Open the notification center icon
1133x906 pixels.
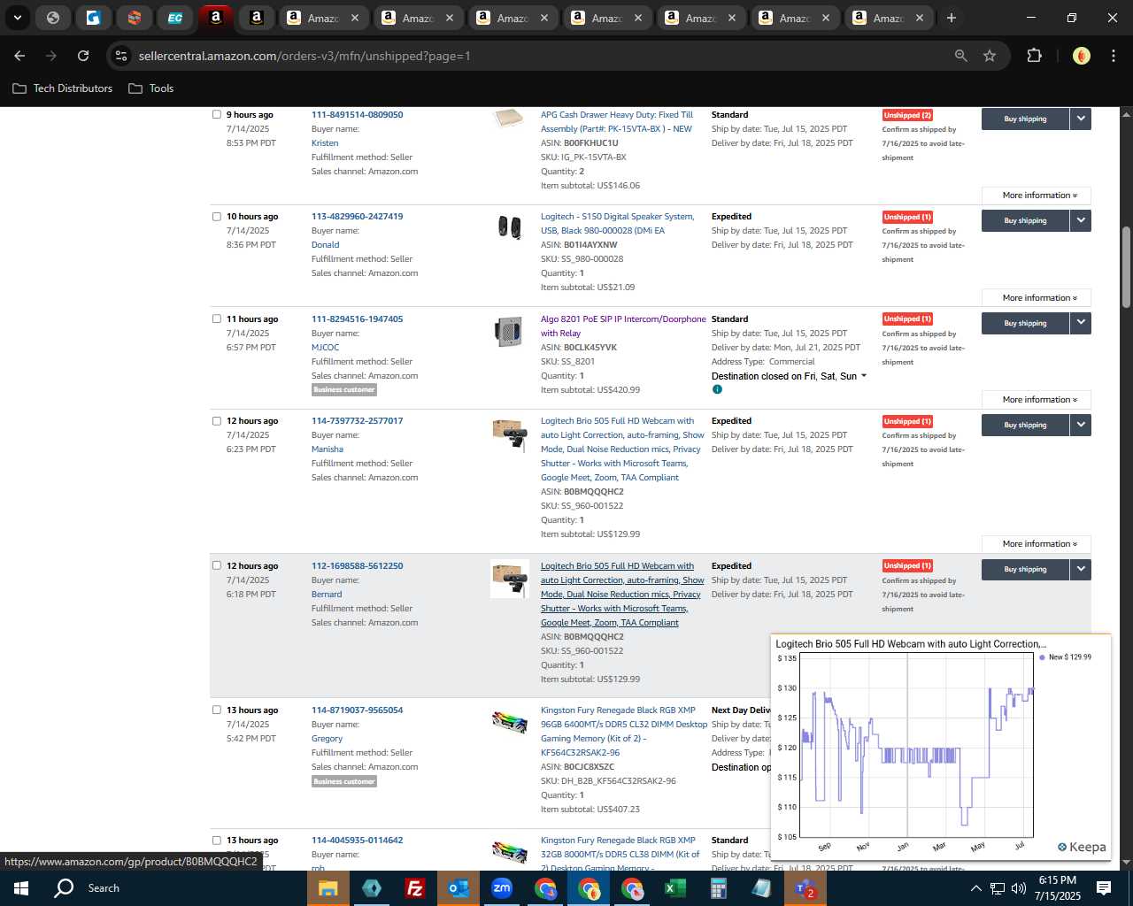(1104, 888)
